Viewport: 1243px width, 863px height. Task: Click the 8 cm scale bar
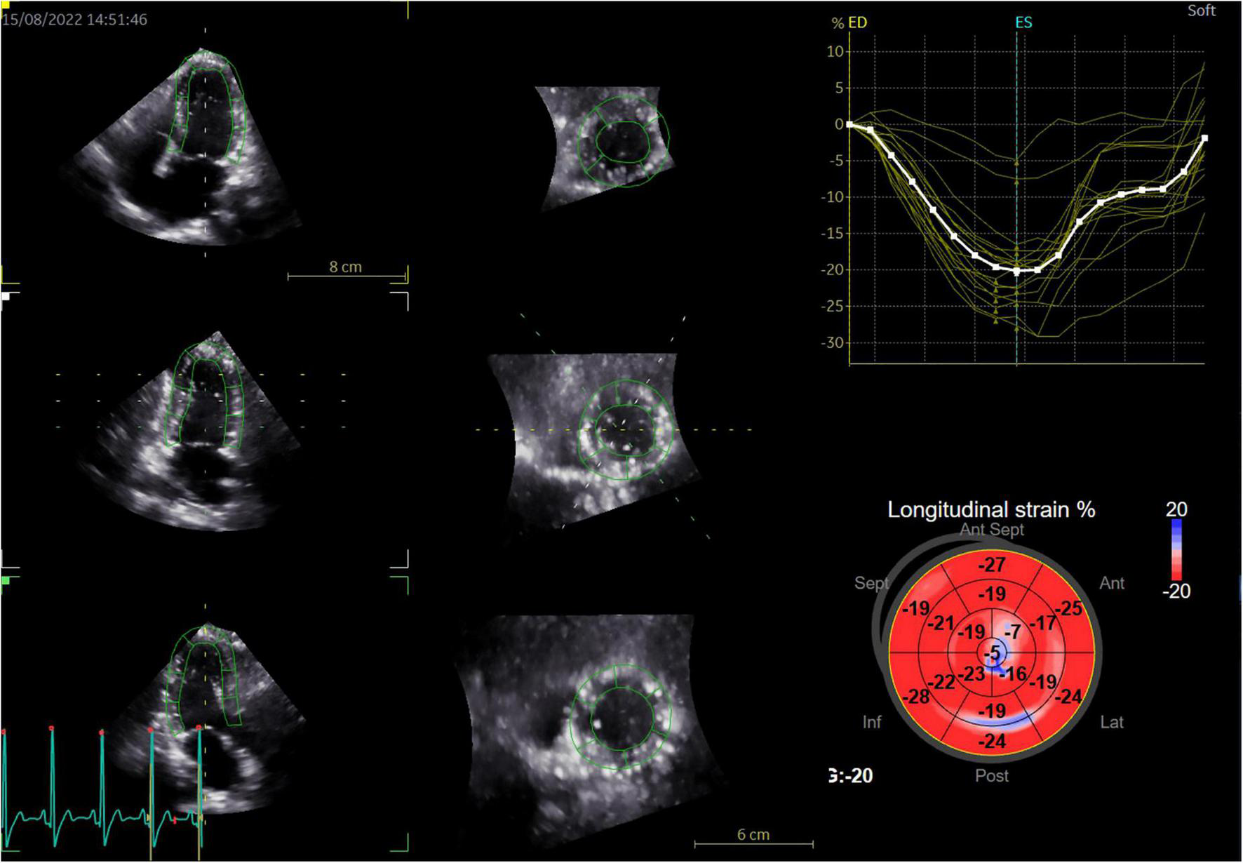pos(347,268)
